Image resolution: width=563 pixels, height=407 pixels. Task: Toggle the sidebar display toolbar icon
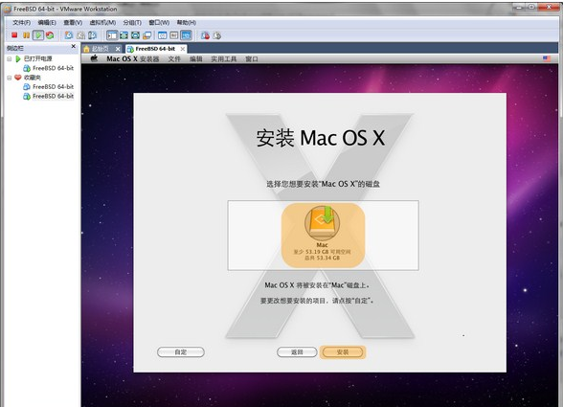point(112,35)
